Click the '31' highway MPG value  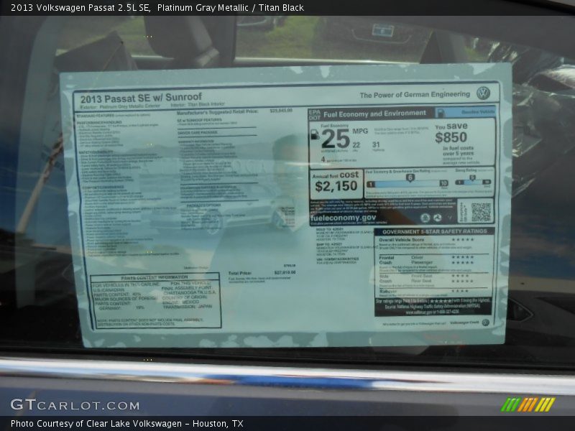tap(376, 145)
